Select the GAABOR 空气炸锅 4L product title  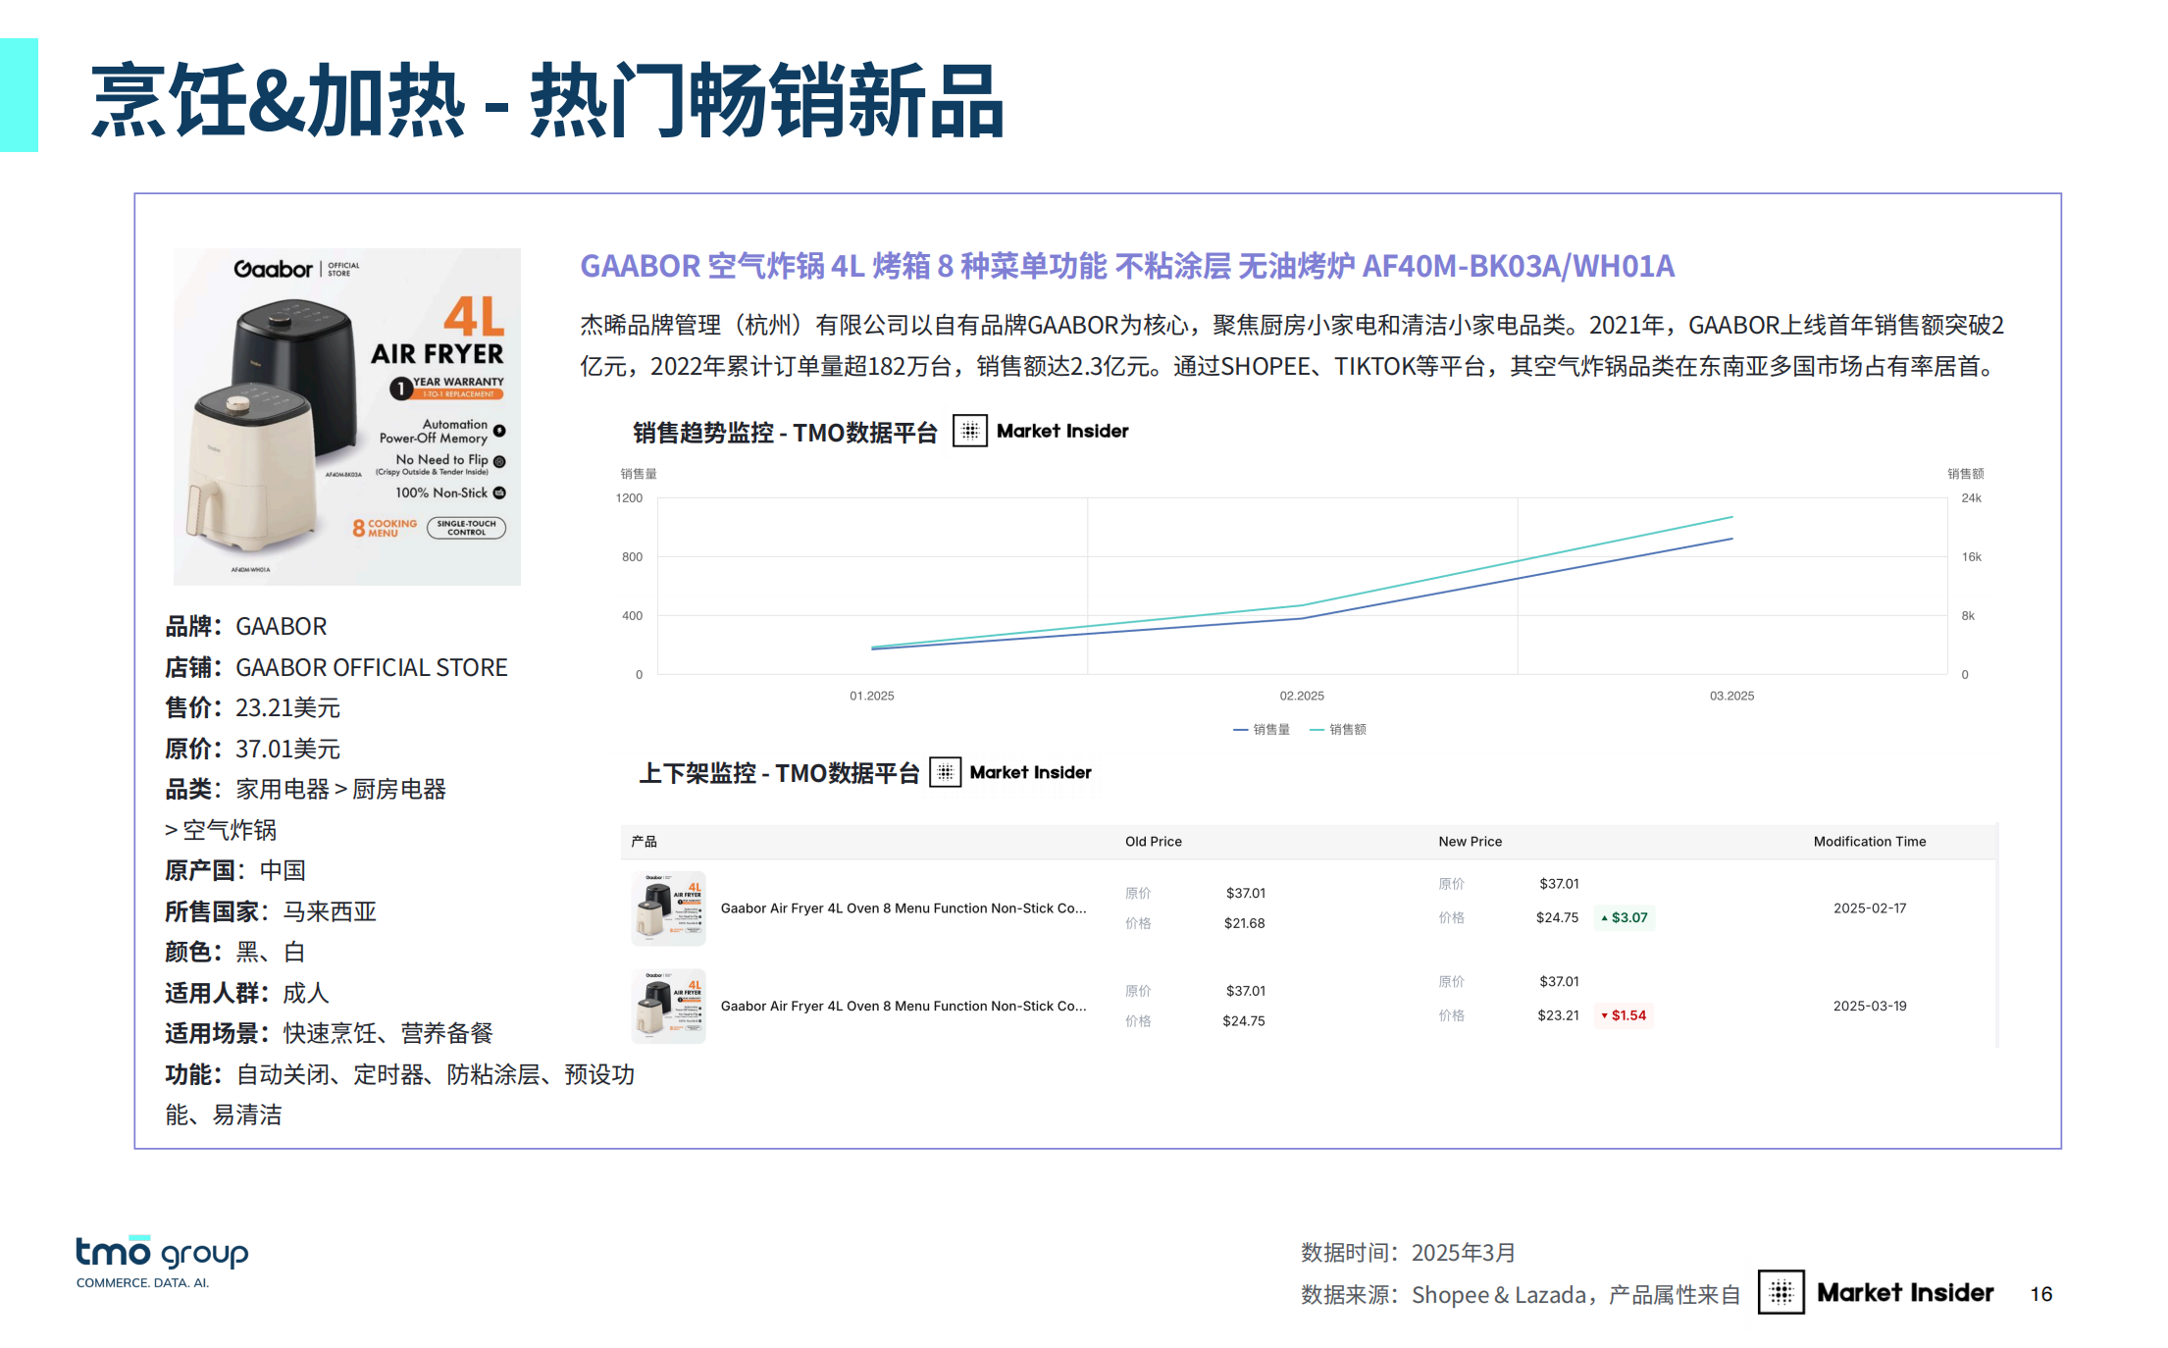tap(1127, 266)
